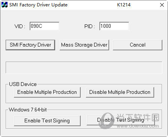Viewport: 168px width, 137px height.
Task: Click the SMI app icon in title bar
Action: 4,5
